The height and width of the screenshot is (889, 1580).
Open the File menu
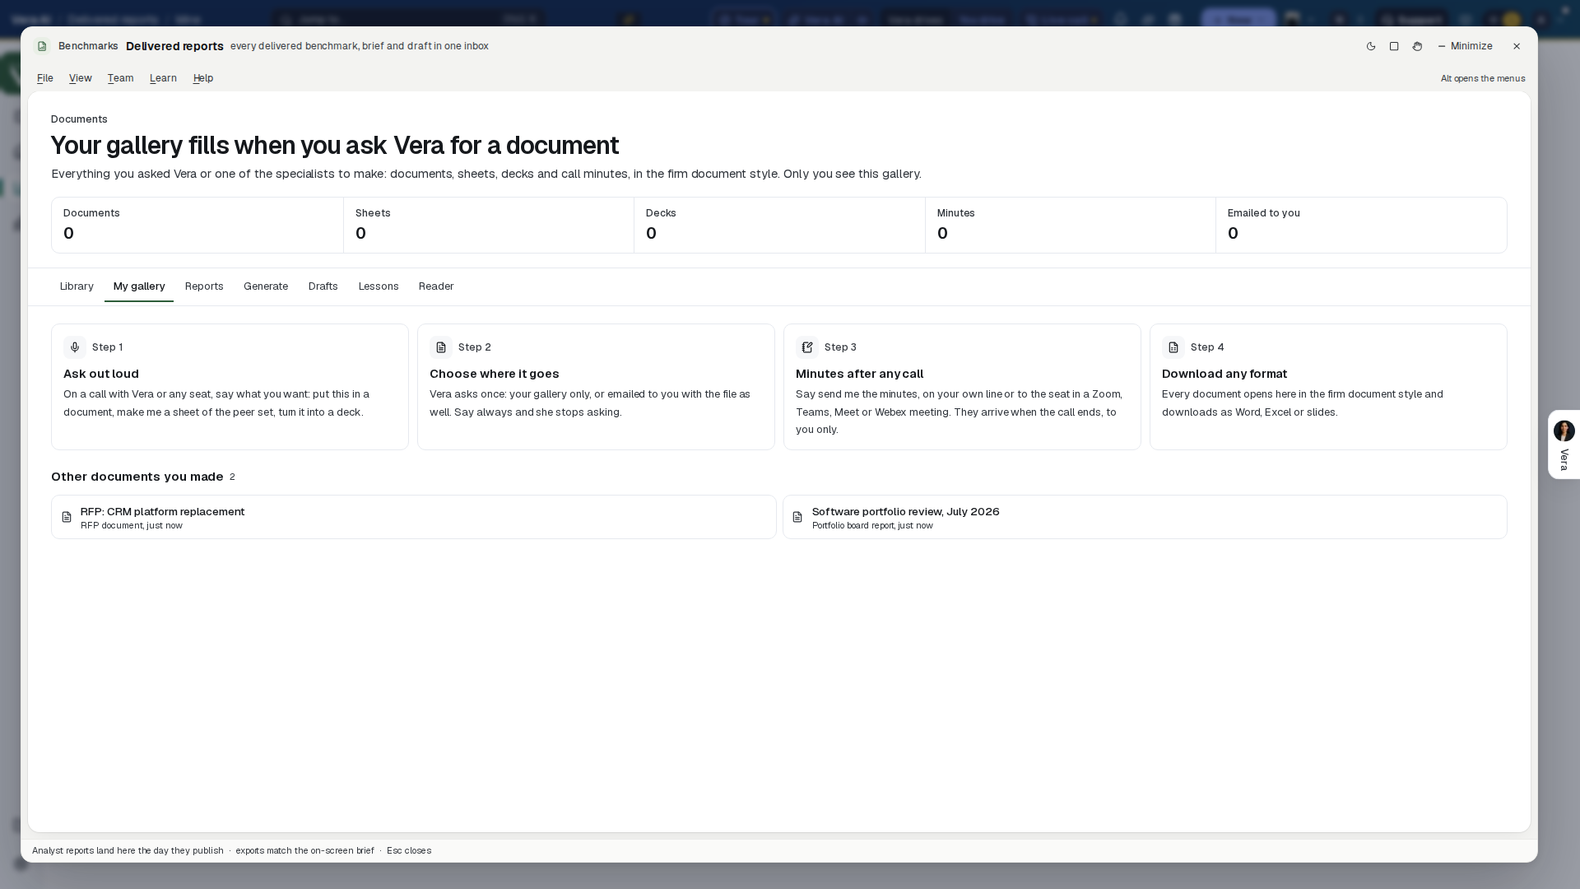coord(45,78)
